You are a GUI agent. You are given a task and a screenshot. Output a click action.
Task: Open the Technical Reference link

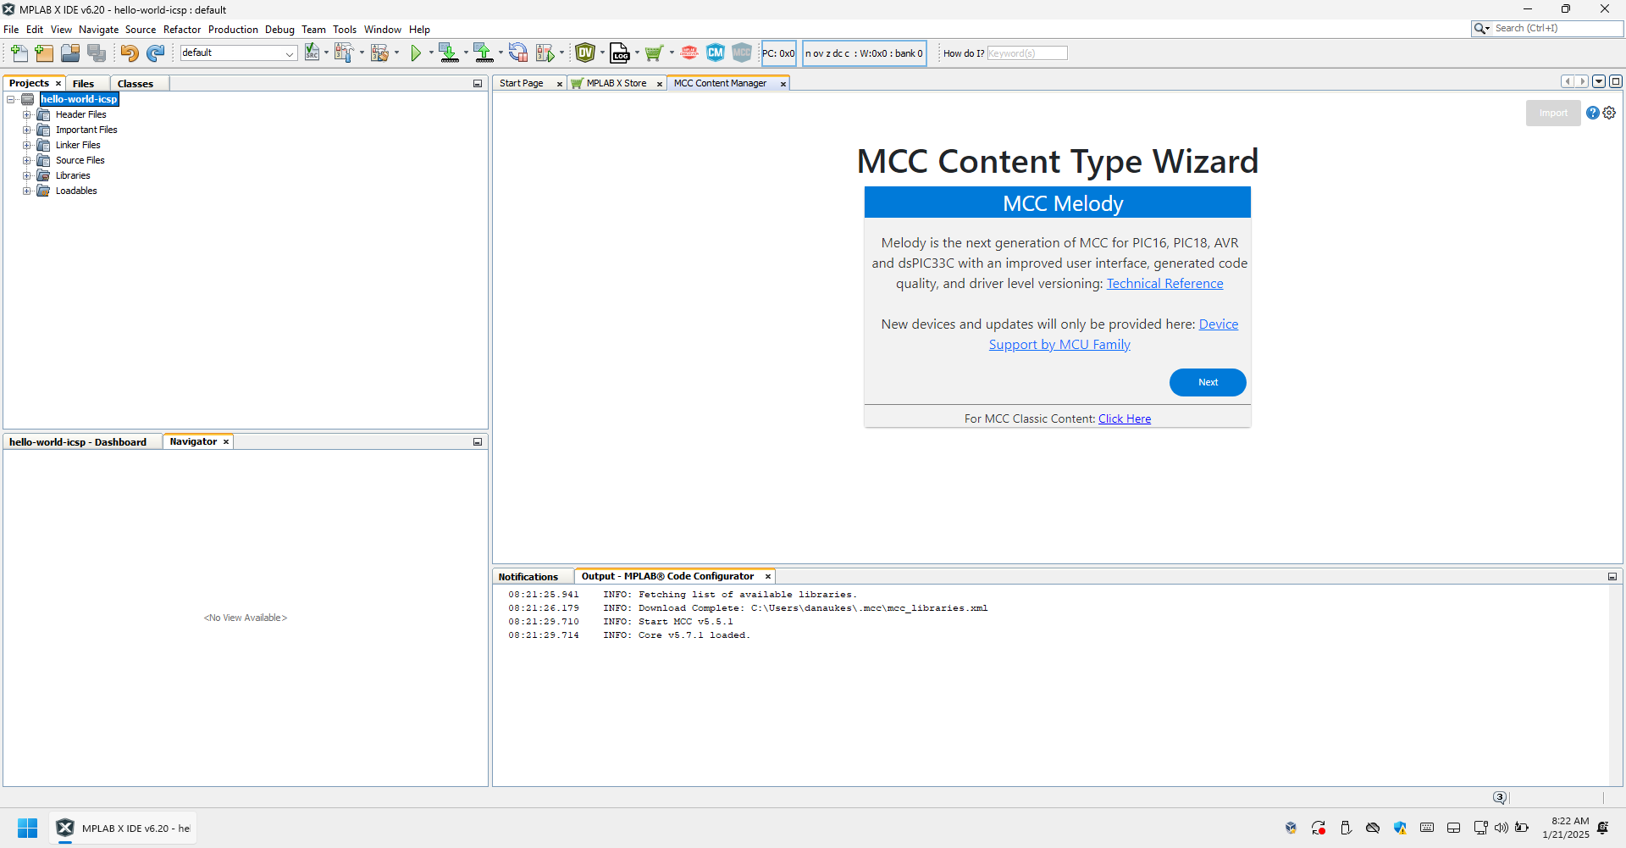[x=1164, y=284]
